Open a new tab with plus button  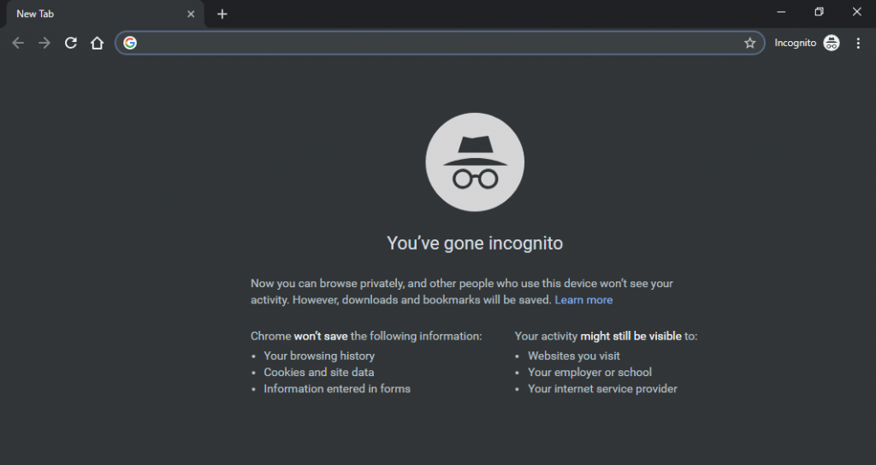pyautogui.click(x=222, y=14)
